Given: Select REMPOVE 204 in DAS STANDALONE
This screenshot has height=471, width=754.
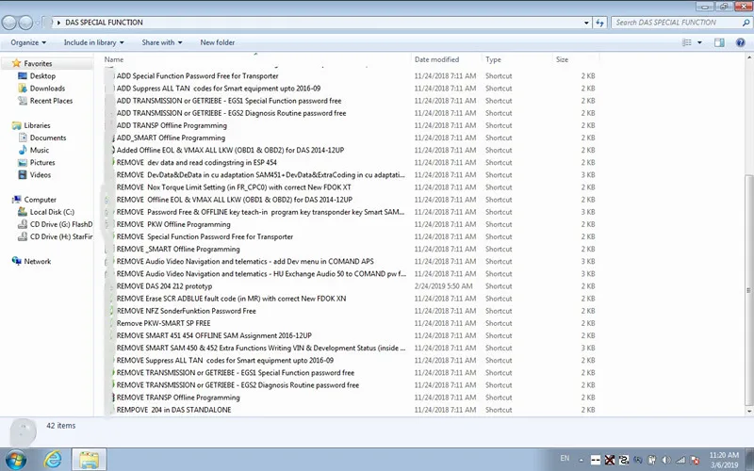Looking at the screenshot, I should pyautogui.click(x=173, y=410).
